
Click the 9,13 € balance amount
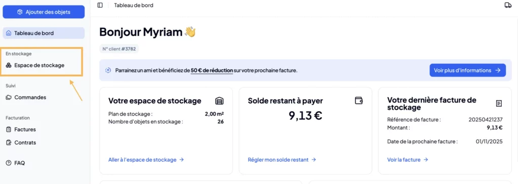click(305, 115)
